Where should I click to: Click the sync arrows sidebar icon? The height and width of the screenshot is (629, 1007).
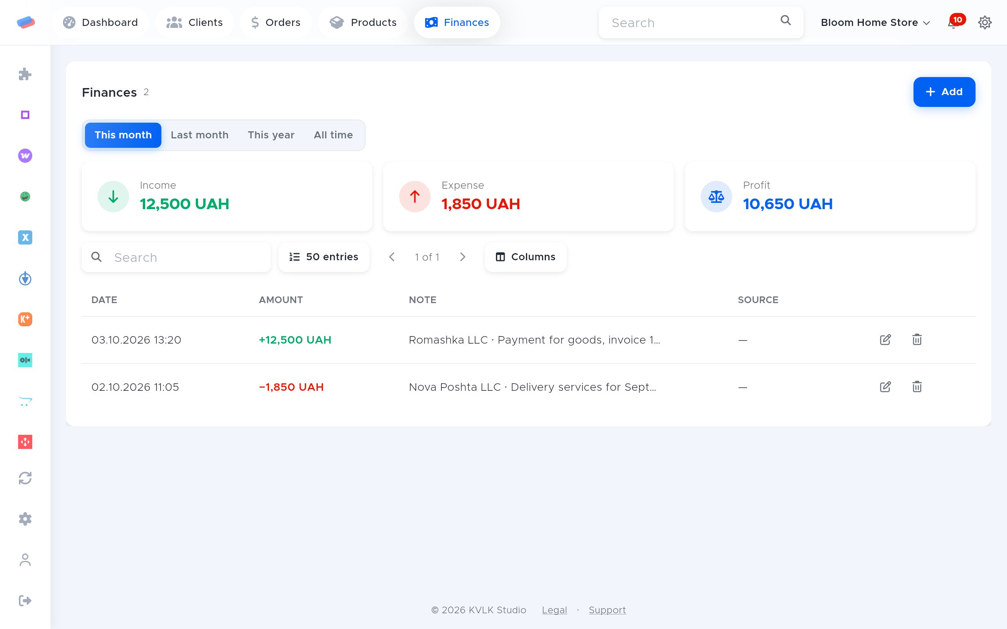coord(25,478)
